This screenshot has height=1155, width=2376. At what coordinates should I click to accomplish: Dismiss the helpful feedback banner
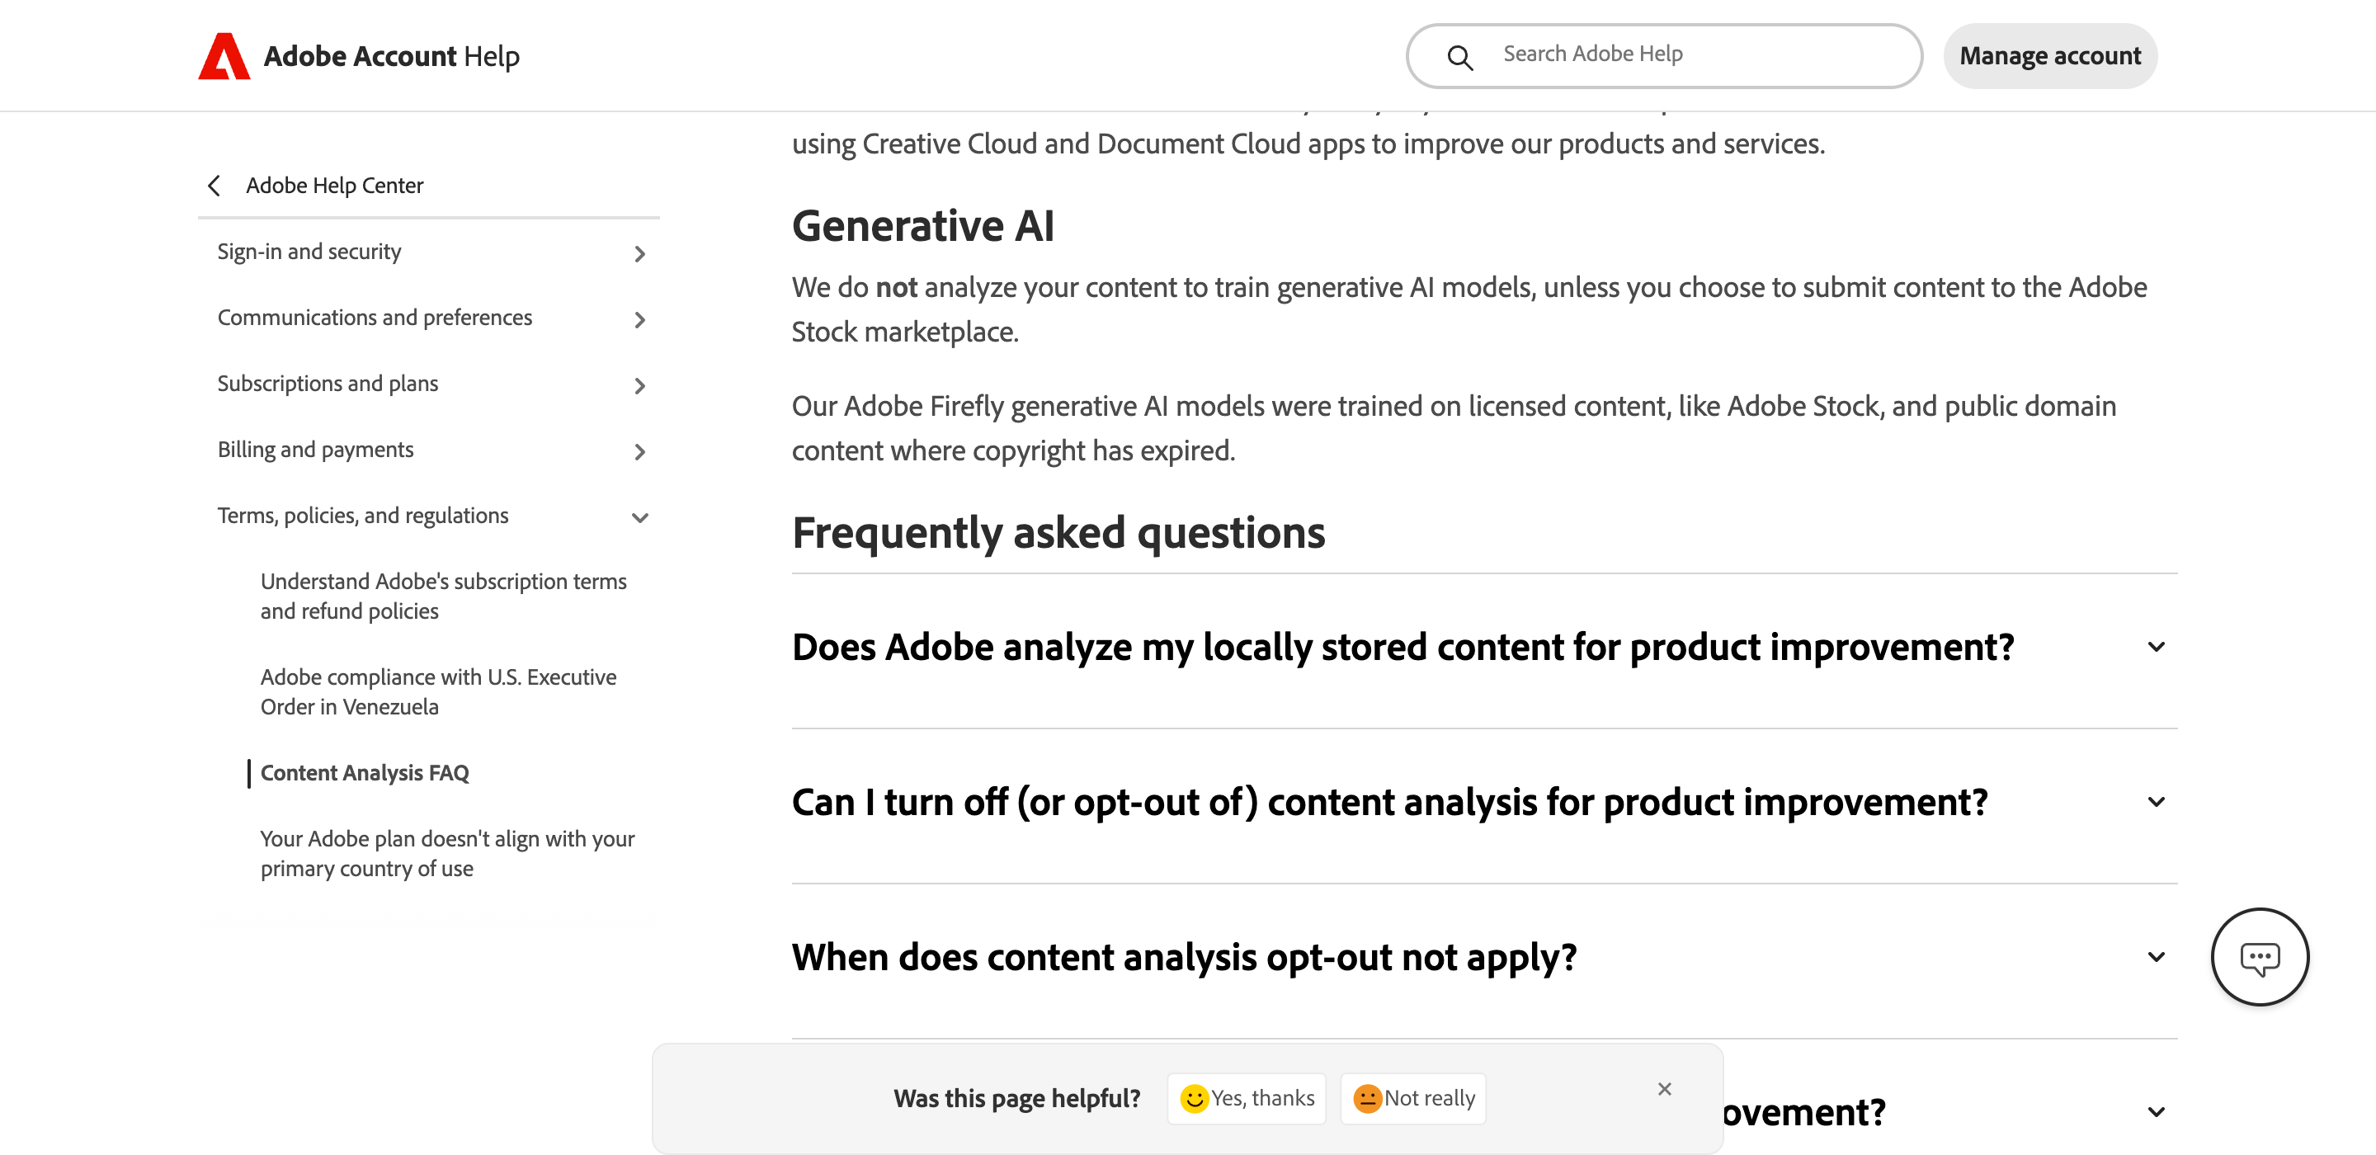tap(1664, 1088)
